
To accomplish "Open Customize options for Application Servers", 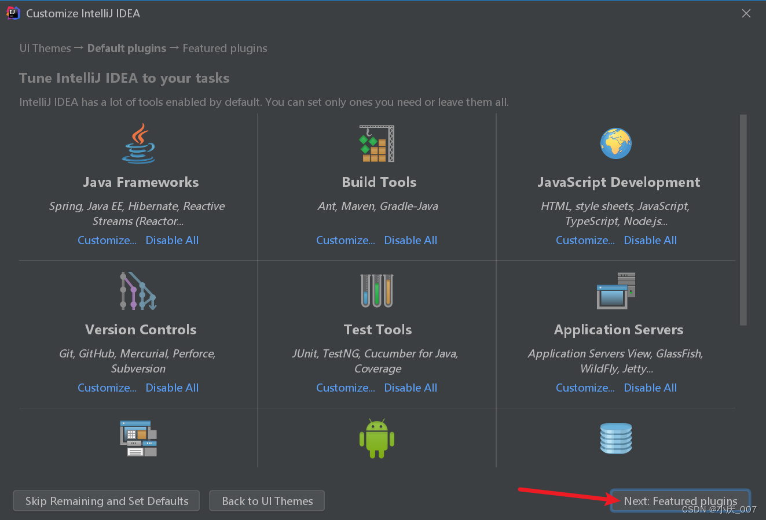I will tap(585, 388).
